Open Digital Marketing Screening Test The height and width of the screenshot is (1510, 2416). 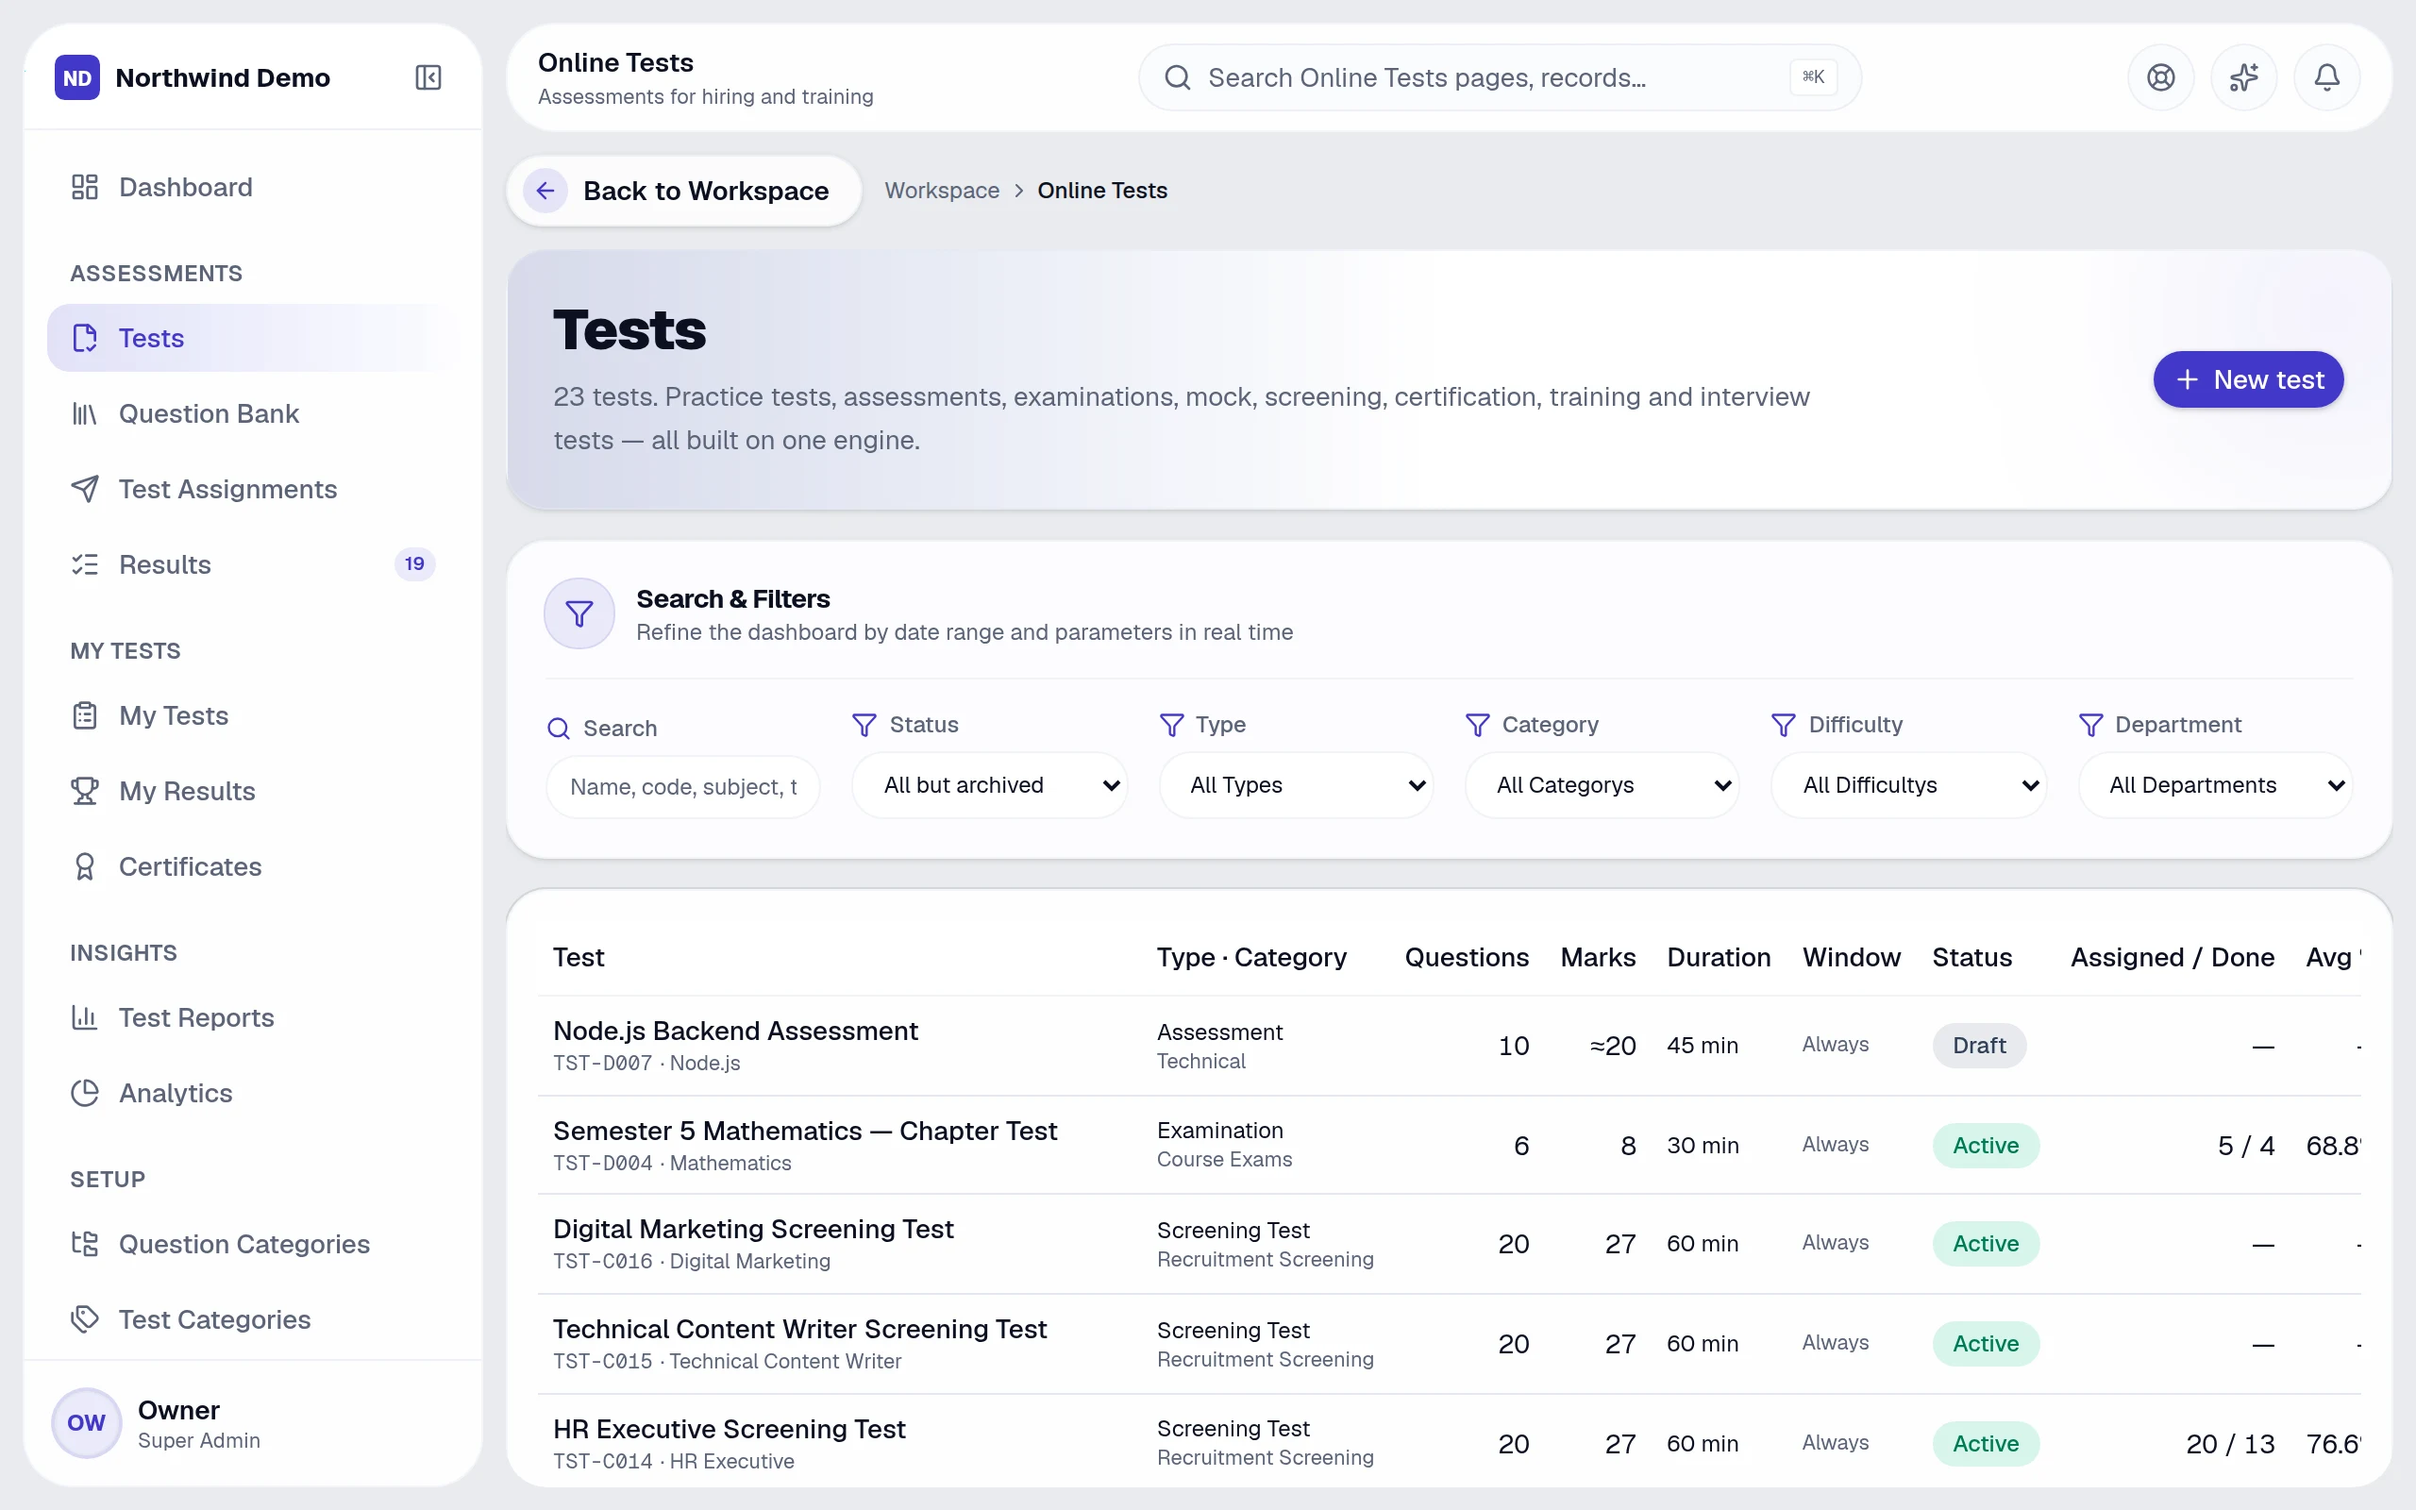click(x=753, y=1229)
